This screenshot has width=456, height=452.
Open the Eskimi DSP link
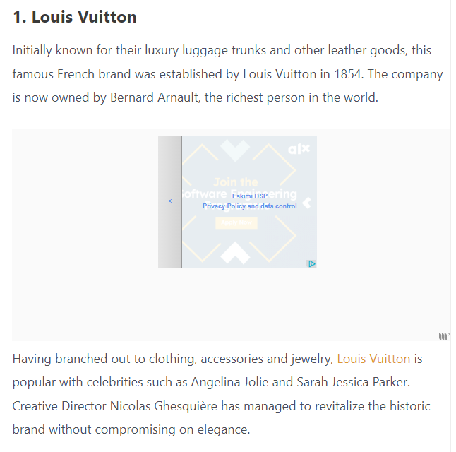[249, 196]
